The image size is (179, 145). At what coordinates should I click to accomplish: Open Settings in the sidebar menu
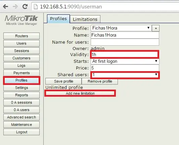pos(21,88)
